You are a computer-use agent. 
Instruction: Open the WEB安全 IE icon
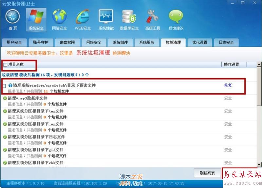pos(83,17)
